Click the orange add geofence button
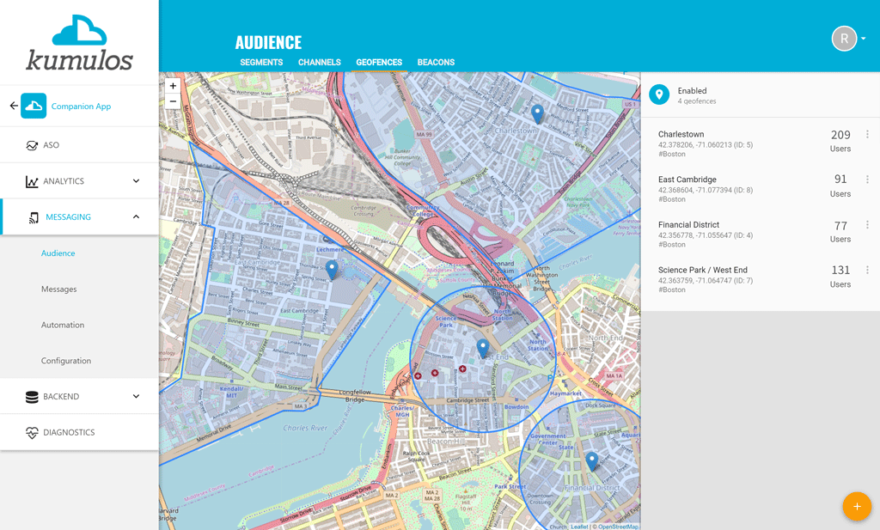The height and width of the screenshot is (530, 880). click(x=856, y=506)
